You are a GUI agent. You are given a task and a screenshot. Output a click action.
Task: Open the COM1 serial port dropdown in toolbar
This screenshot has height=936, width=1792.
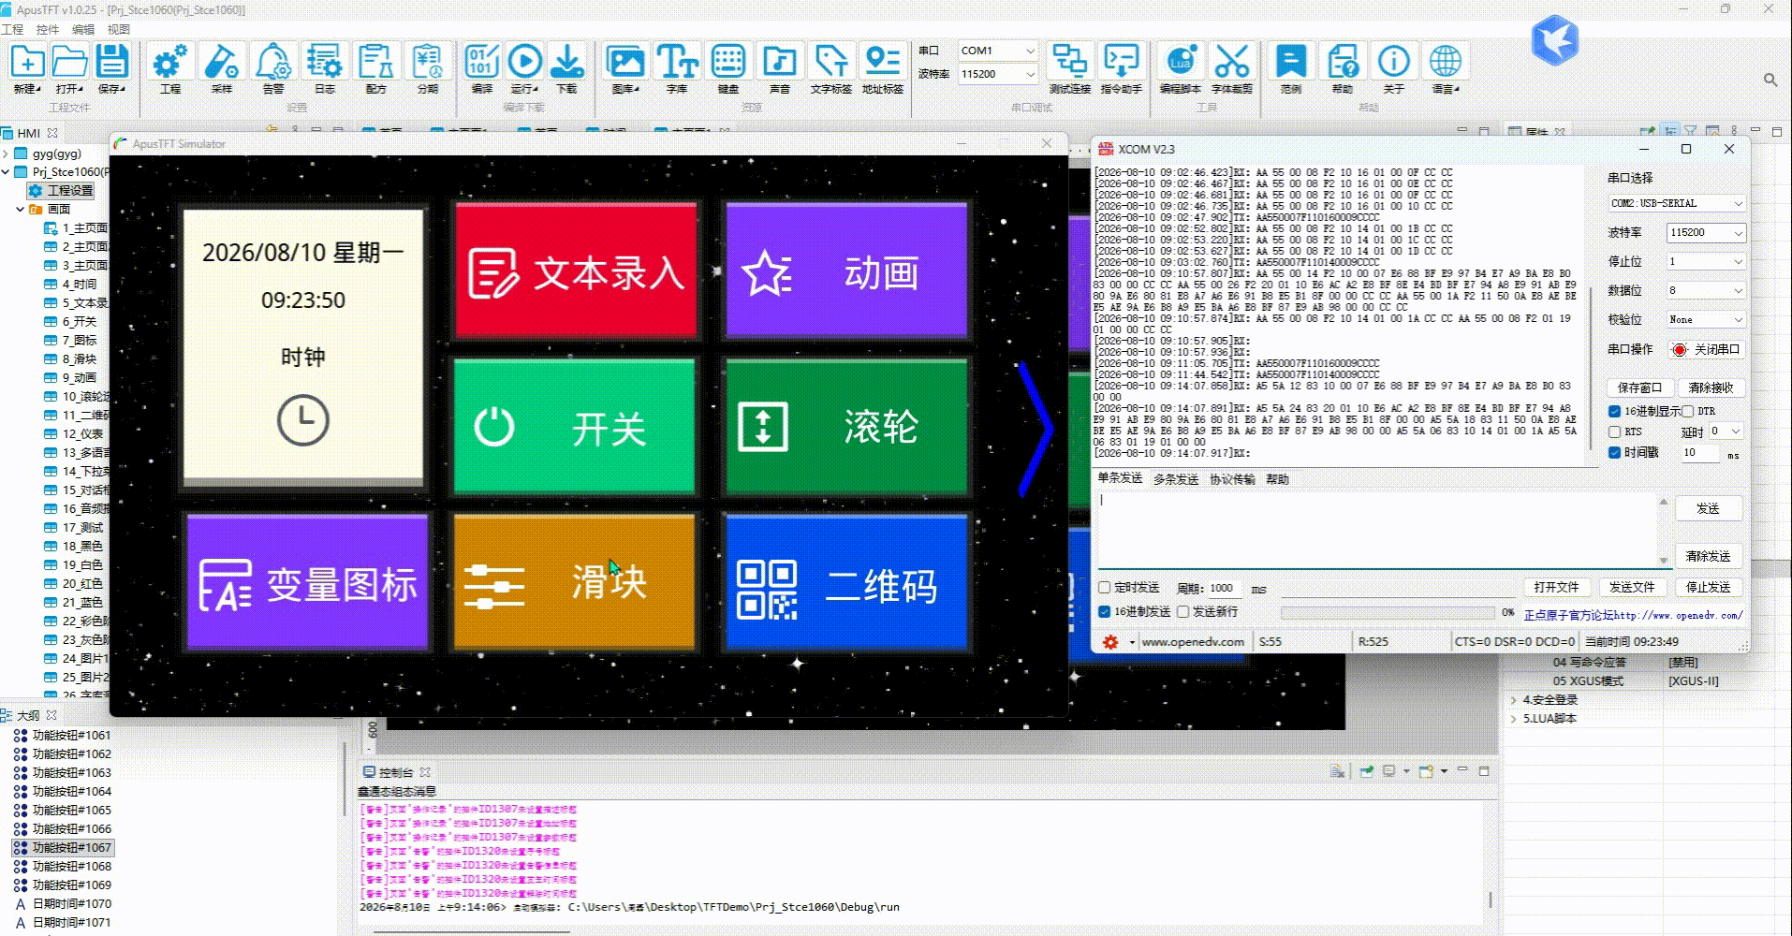click(x=998, y=51)
